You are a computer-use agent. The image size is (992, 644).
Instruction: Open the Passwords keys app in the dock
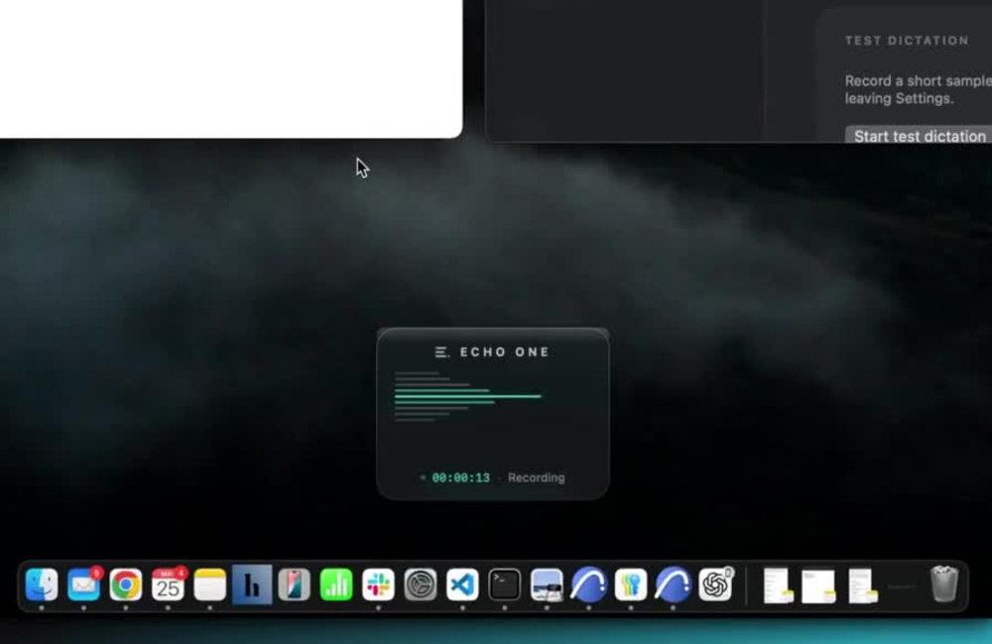[x=631, y=584]
